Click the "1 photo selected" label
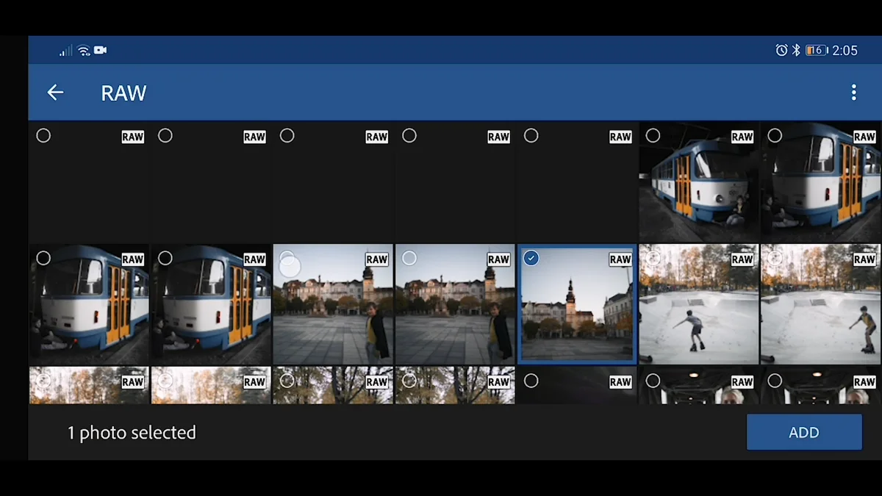 [x=132, y=433]
